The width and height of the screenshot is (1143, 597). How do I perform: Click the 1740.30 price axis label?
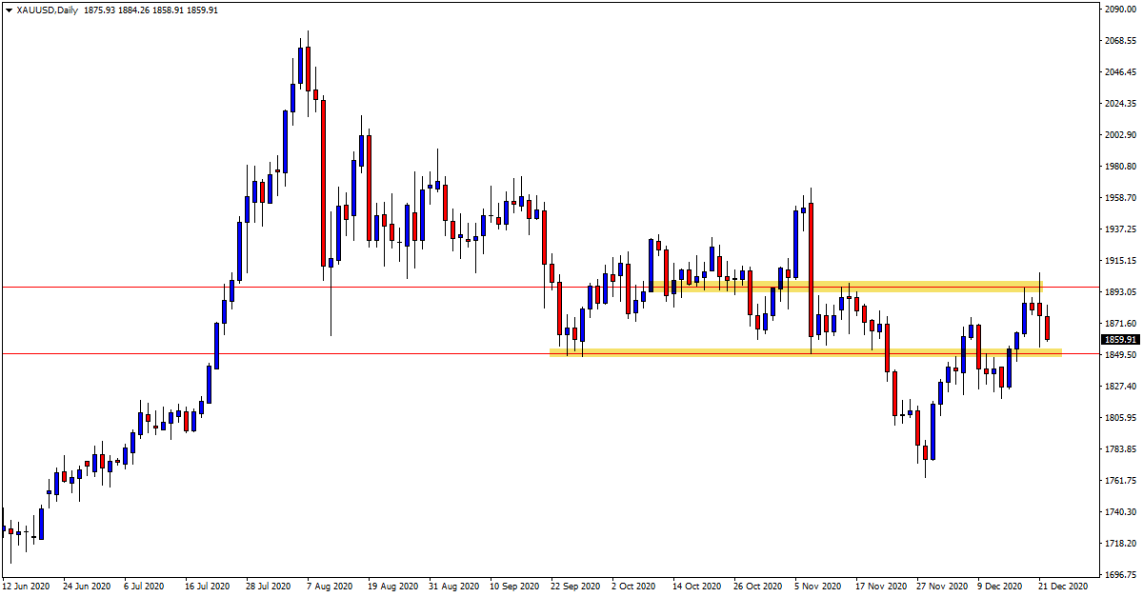pyautogui.click(x=1121, y=512)
